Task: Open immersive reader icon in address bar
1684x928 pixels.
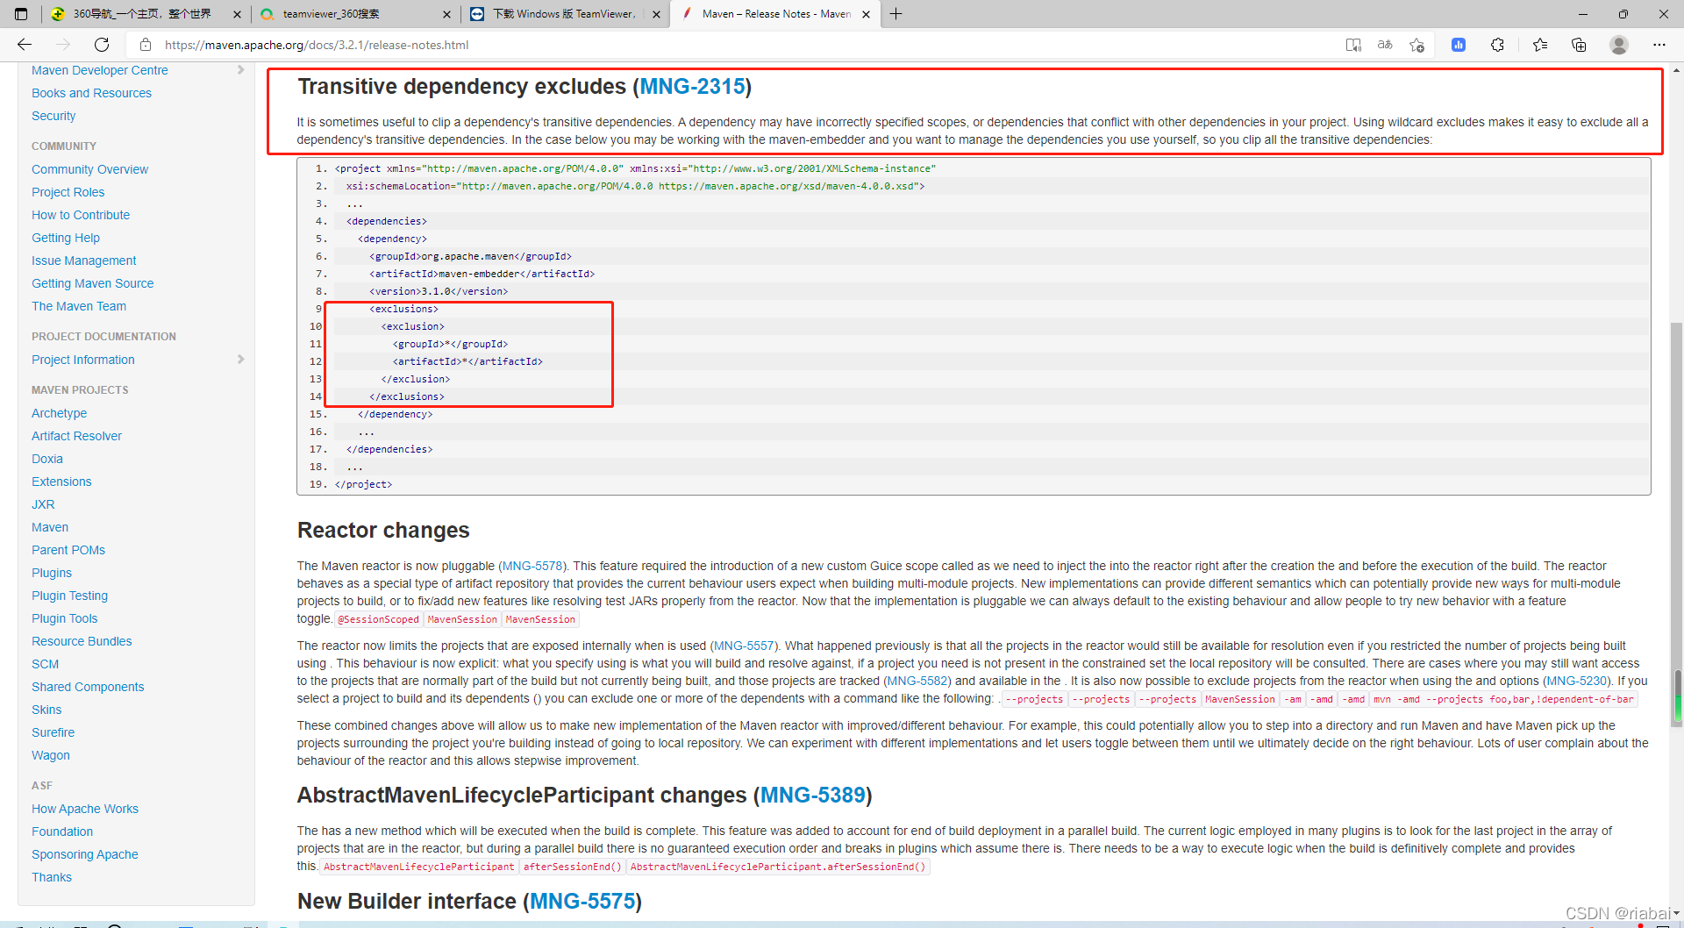Action: click(x=1353, y=45)
